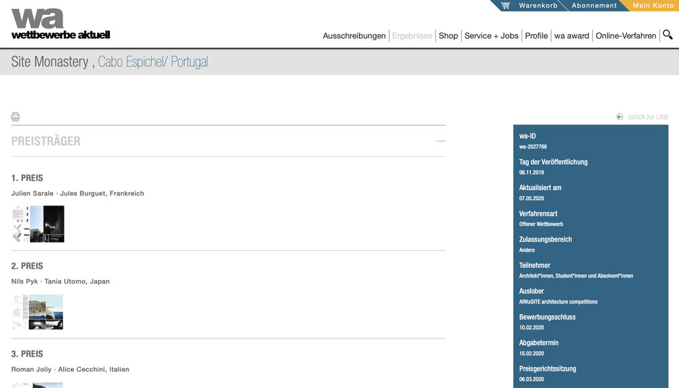Navigate to Online-Verfahren
Image resolution: width=679 pixels, height=388 pixels.
tap(625, 36)
